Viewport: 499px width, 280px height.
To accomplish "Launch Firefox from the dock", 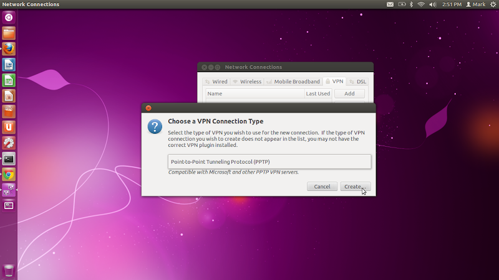I will pos(9,49).
